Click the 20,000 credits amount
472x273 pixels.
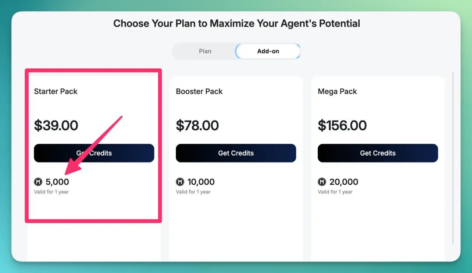[344, 182]
